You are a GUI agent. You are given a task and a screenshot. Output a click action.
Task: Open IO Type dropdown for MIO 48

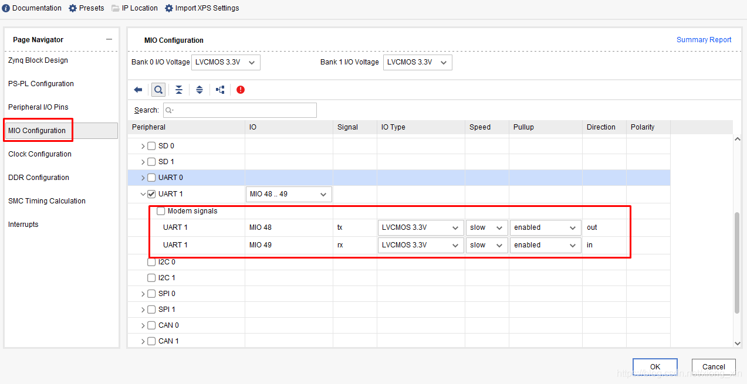(420, 227)
